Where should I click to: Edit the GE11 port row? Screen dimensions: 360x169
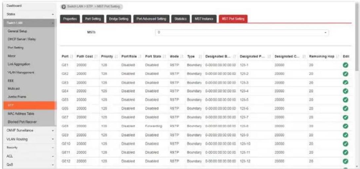[x=345, y=152]
